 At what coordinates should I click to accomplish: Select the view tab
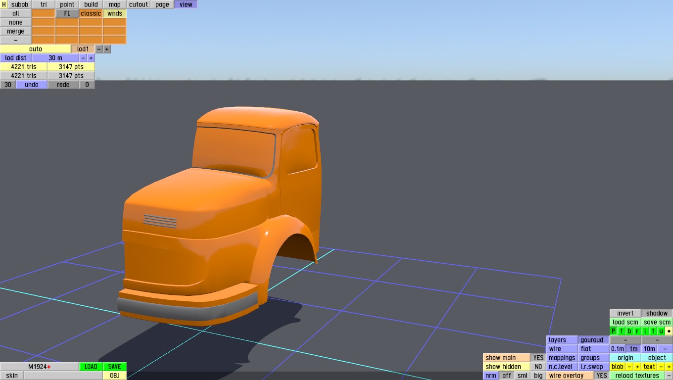186,4
